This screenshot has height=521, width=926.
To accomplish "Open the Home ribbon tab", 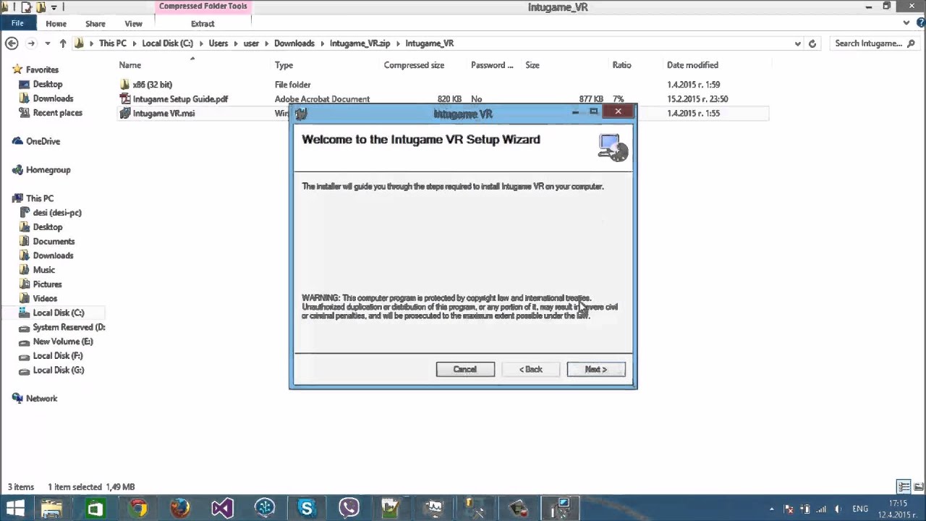I will [56, 24].
